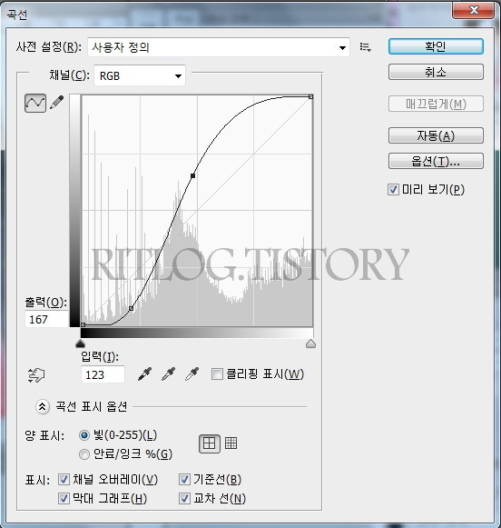Activate the on-image hand adjustment tool

(36, 374)
